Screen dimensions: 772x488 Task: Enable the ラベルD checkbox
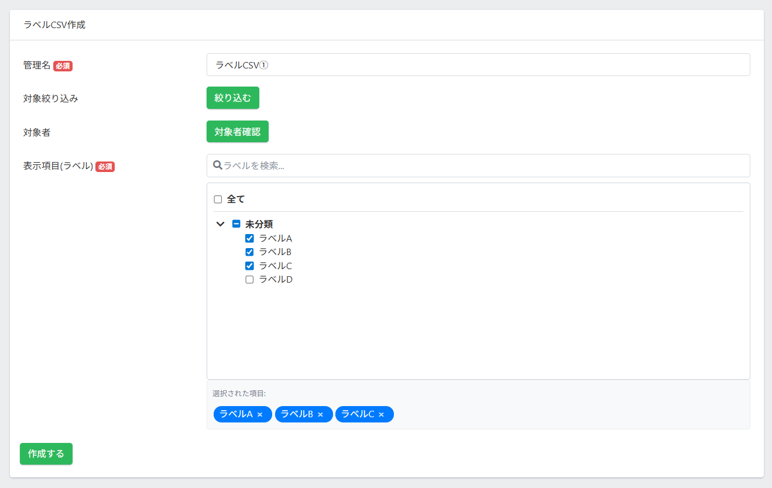click(249, 280)
